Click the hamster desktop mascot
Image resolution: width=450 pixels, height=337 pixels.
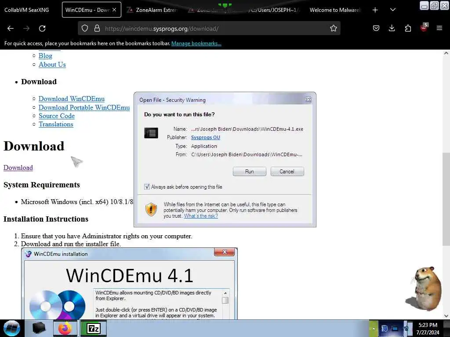coord(424,289)
